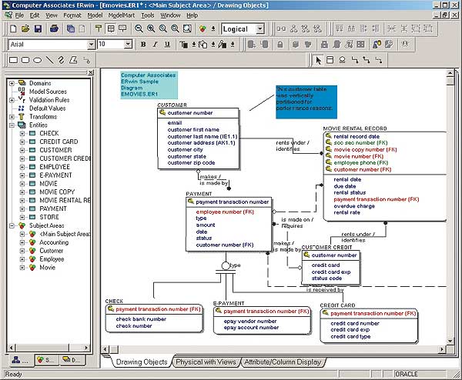462x380 pixels.
Task: Open the font size 10 dropdown
Action: pos(128,45)
